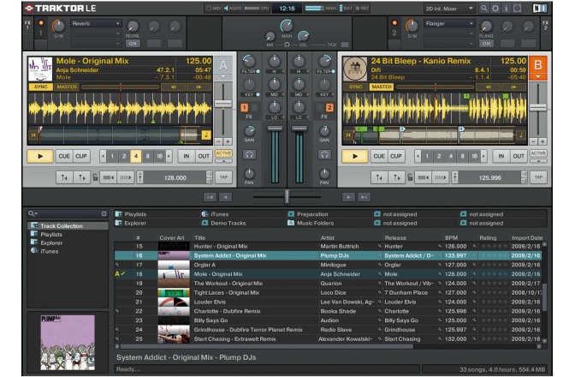Open Flanger effect dropdown
Viewport: 575px width, 377px height.
coord(449,23)
